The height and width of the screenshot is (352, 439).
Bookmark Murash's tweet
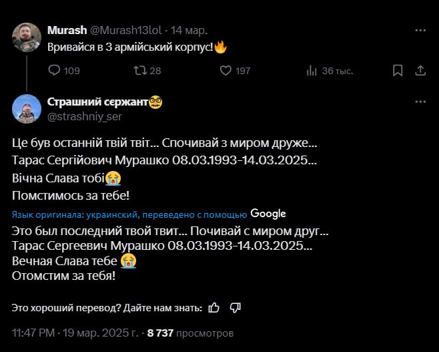[x=398, y=71]
